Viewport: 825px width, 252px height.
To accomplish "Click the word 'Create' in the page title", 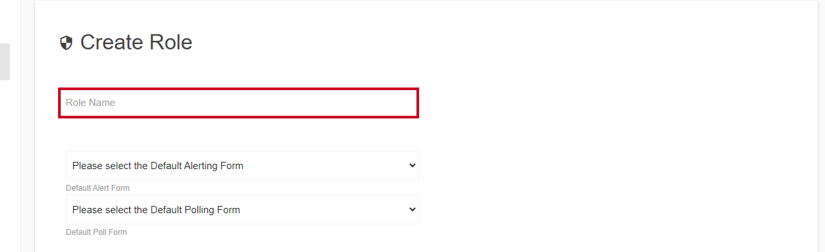I will tap(112, 42).
